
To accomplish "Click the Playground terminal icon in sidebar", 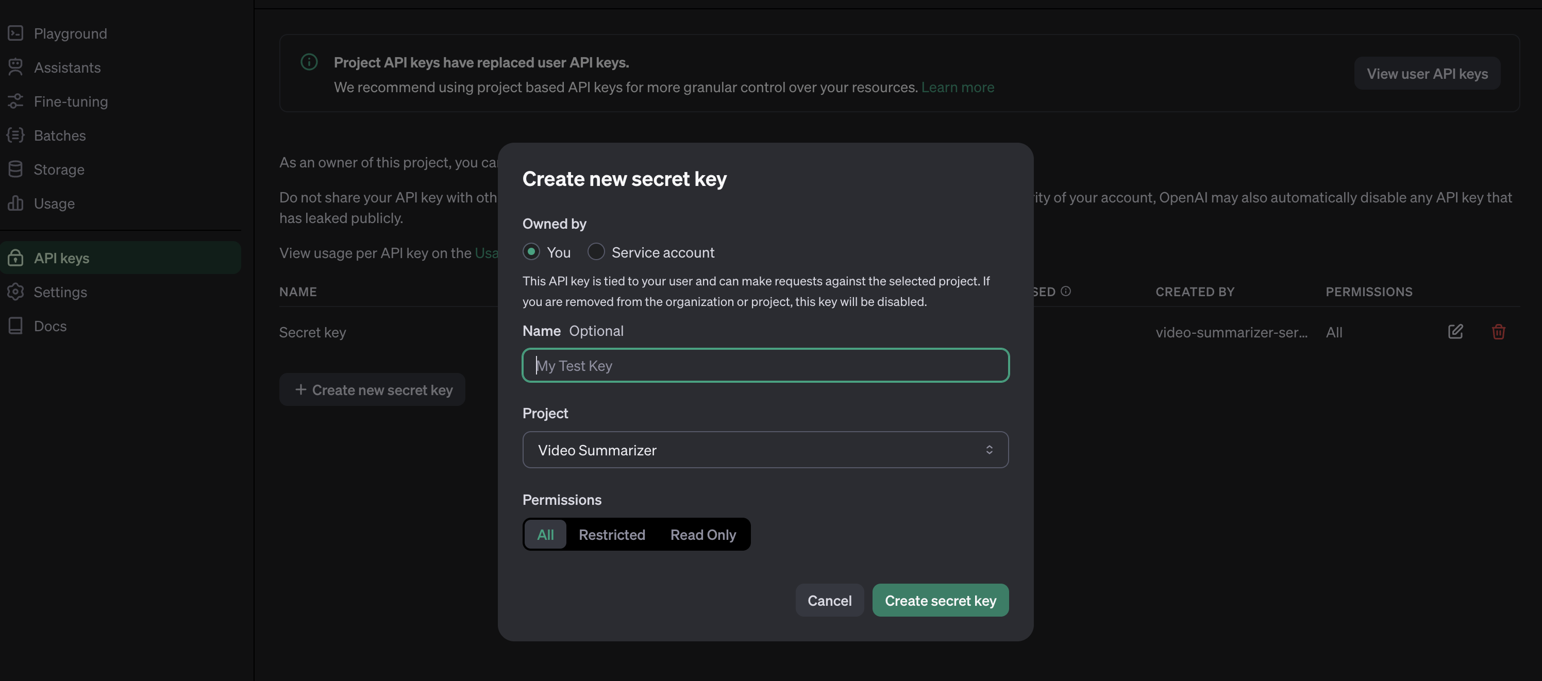I will click(x=15, y=33).
